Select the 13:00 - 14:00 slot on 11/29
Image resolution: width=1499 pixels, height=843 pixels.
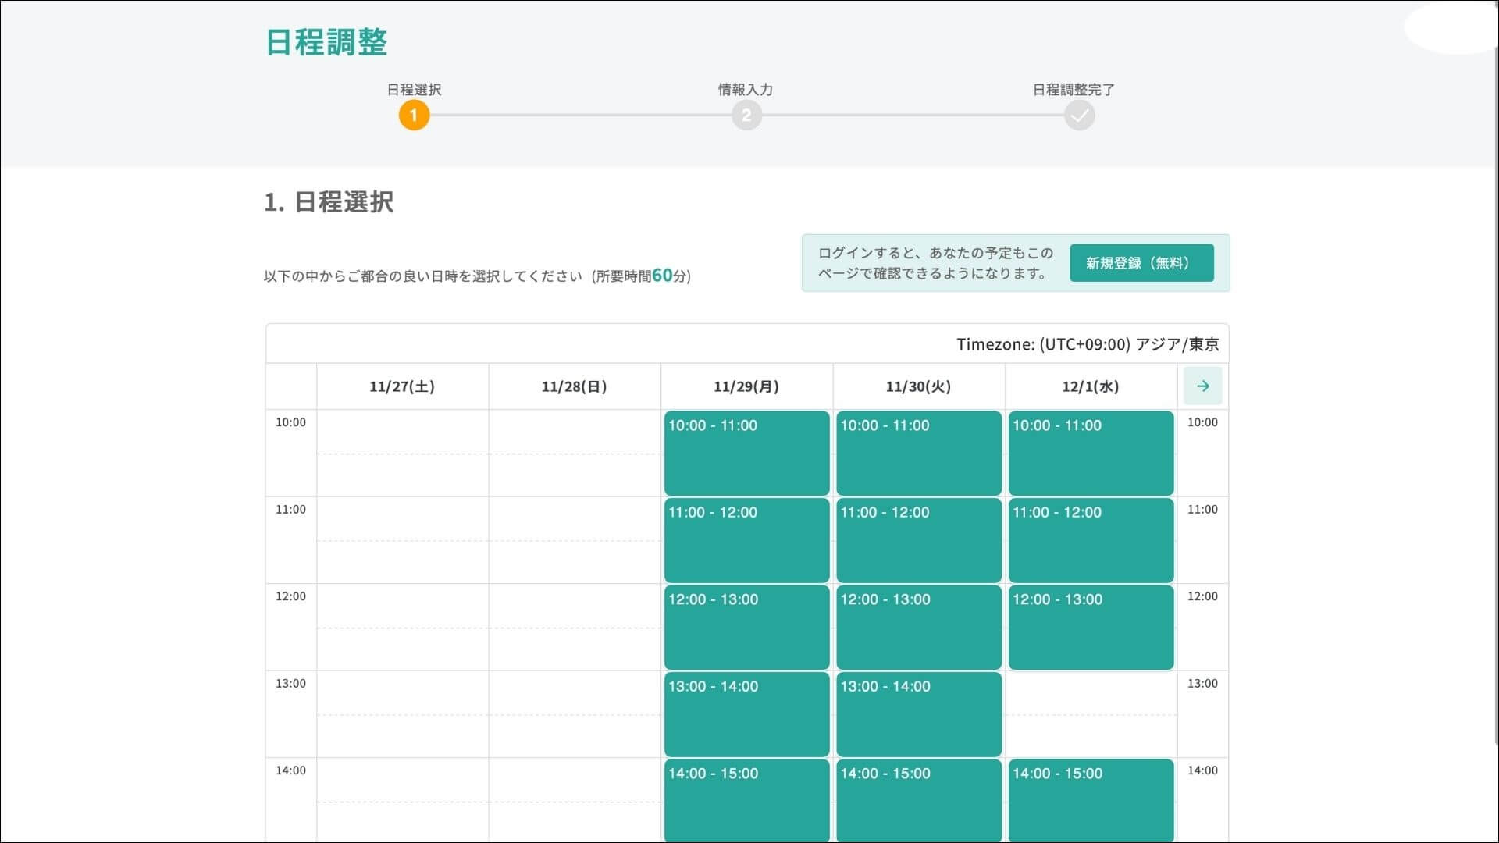(746, 714)
